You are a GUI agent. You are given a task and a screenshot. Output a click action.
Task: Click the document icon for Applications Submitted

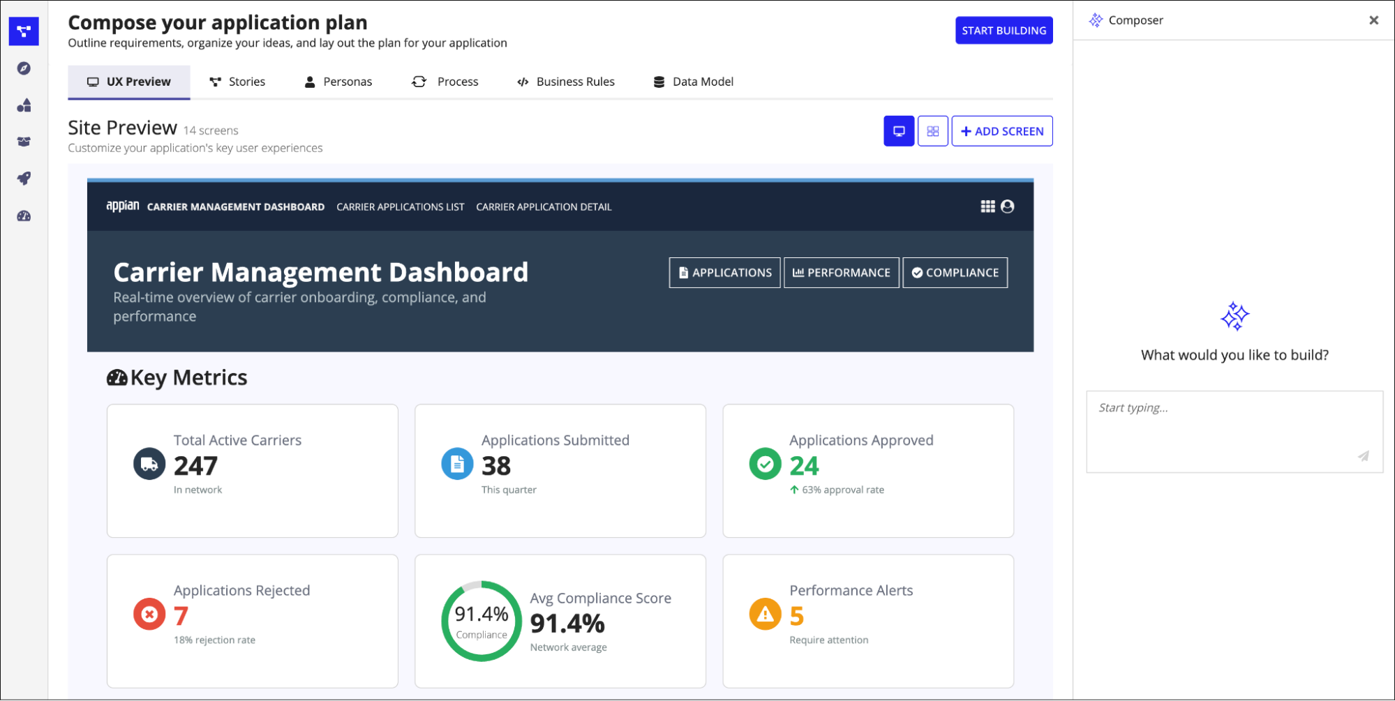pos(457,464)
